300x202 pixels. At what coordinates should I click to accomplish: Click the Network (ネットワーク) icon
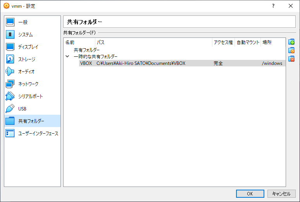[x=10, y=84]
